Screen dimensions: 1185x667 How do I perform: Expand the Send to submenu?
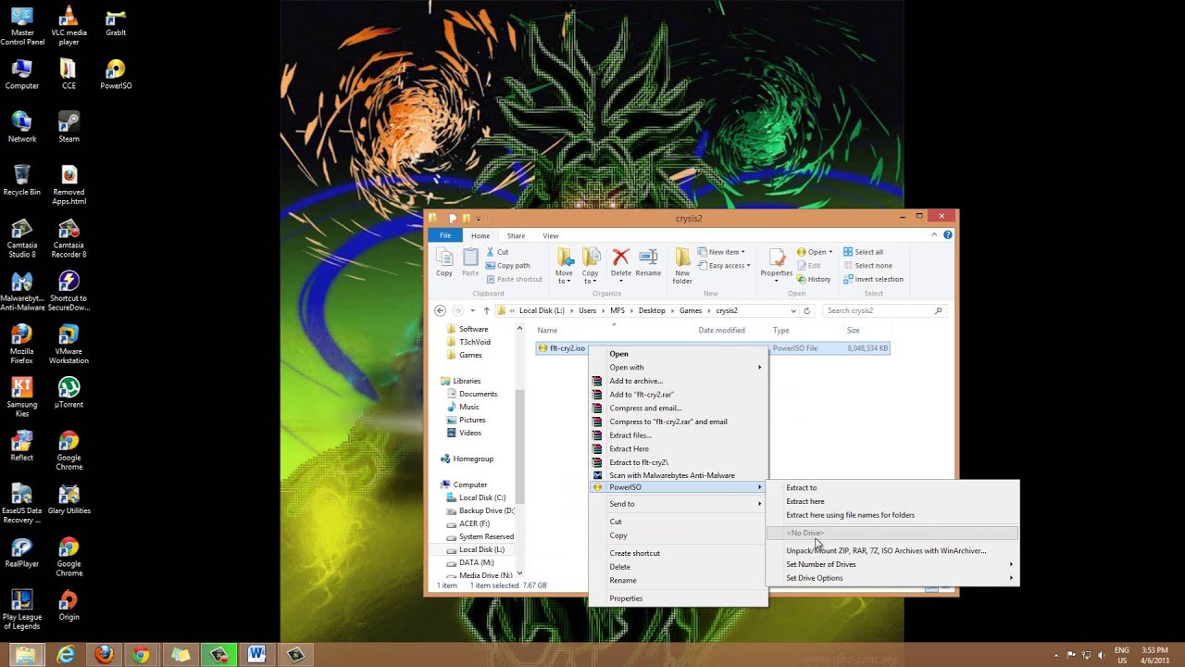(x=679, y=504)
